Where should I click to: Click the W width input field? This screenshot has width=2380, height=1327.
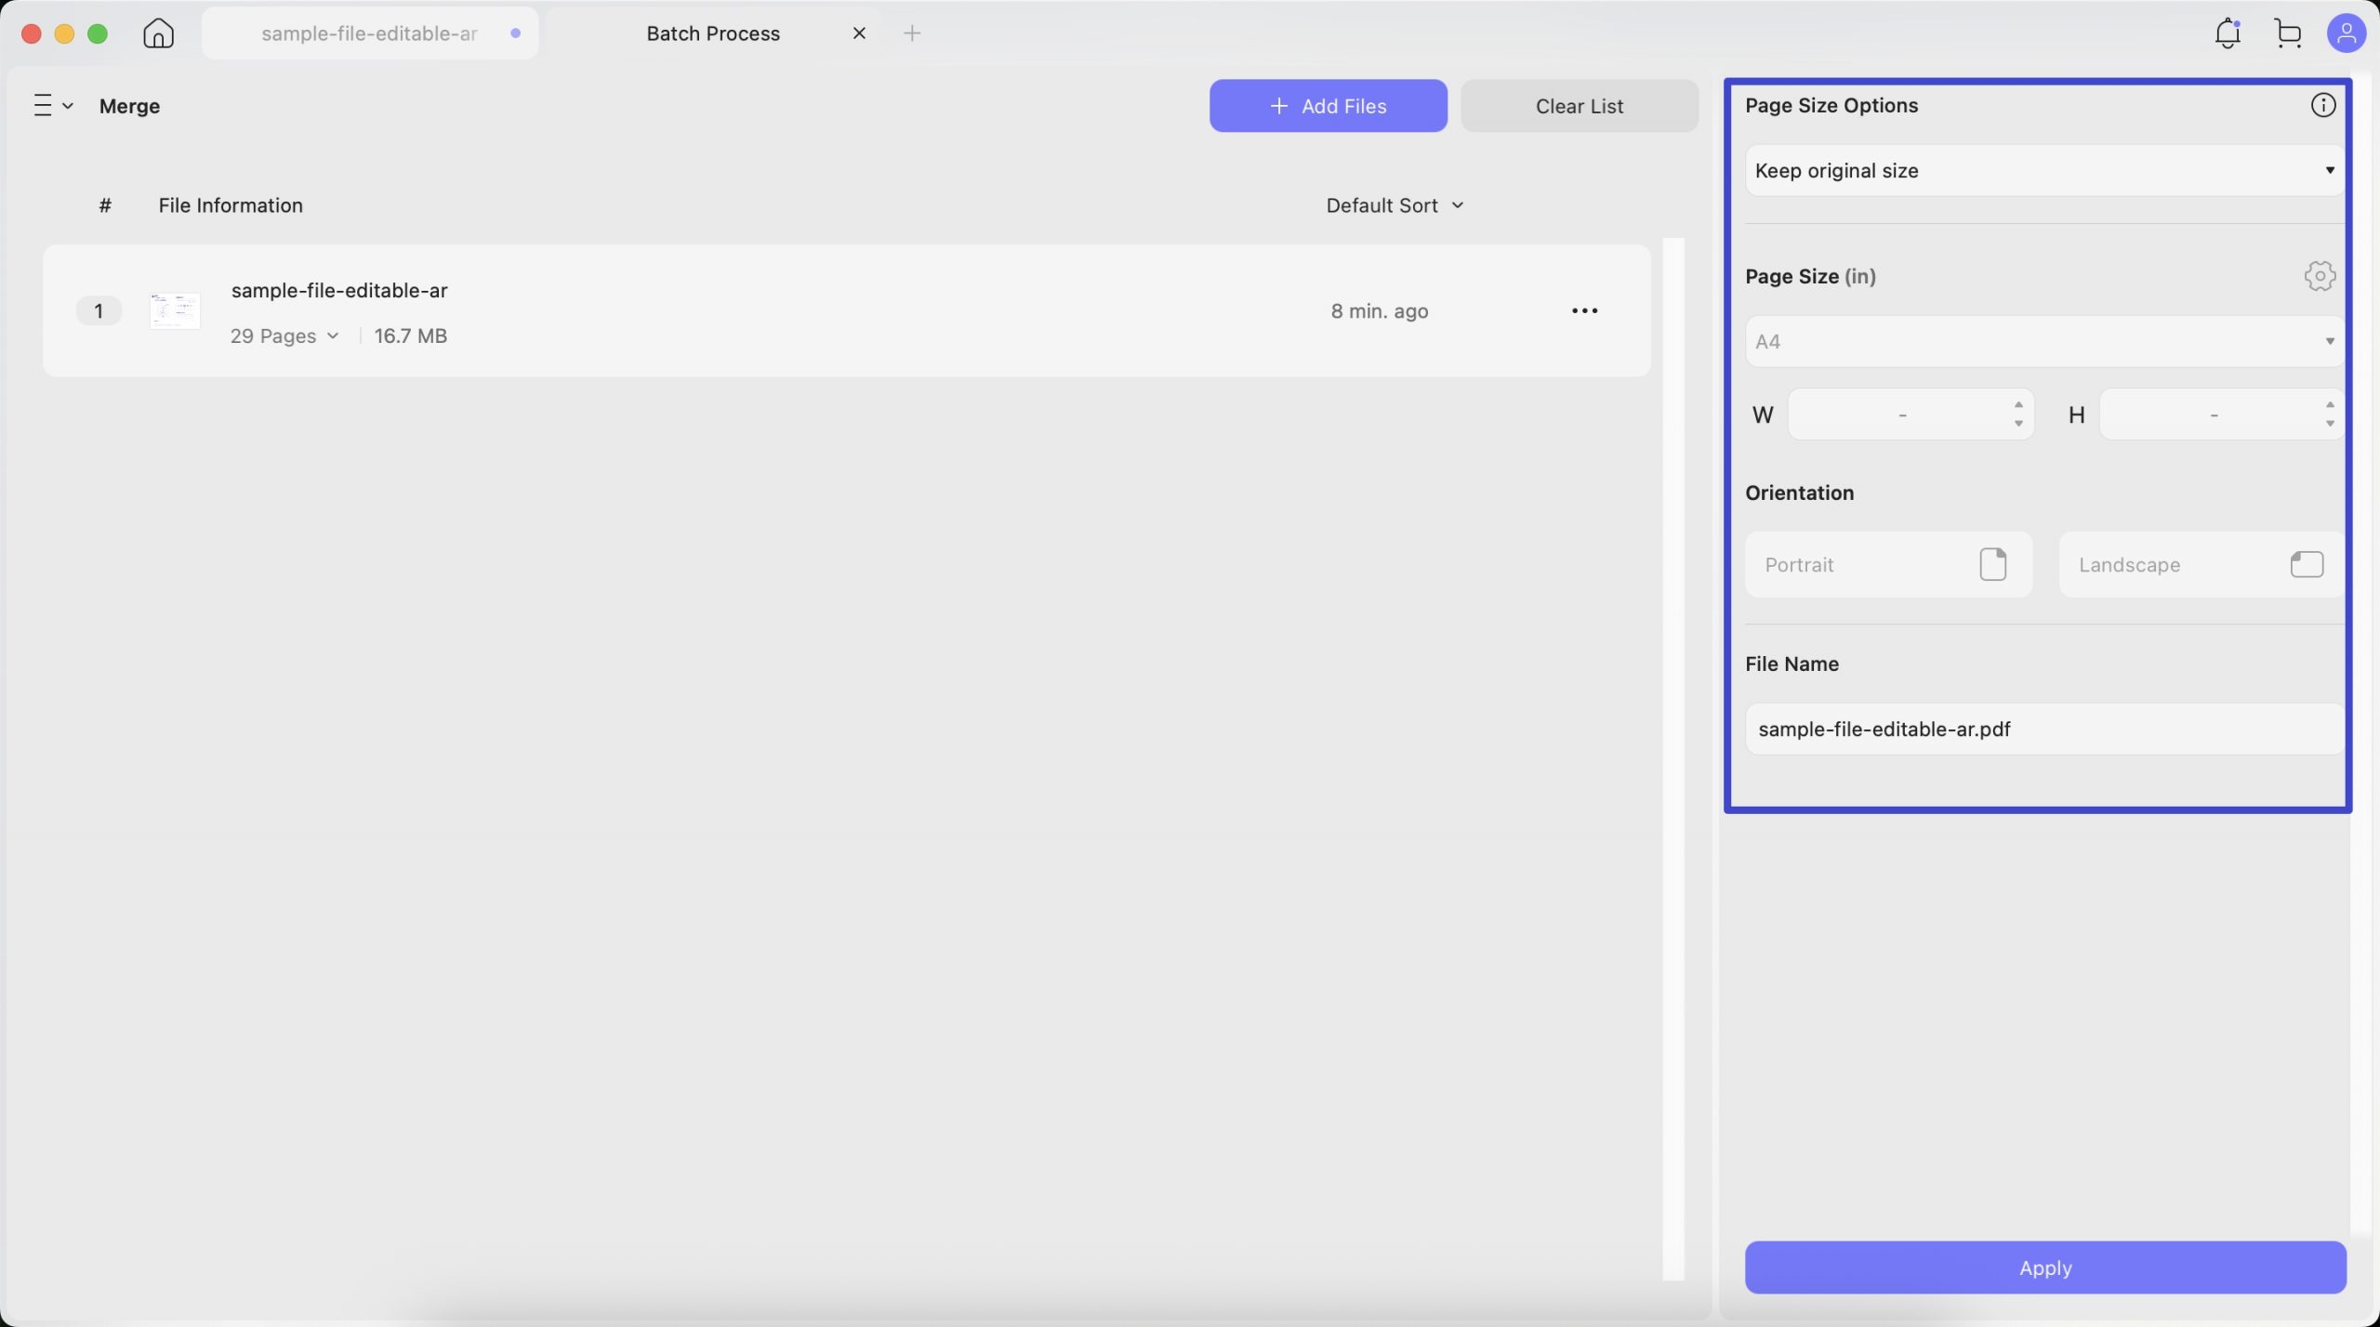point(1911,414)
